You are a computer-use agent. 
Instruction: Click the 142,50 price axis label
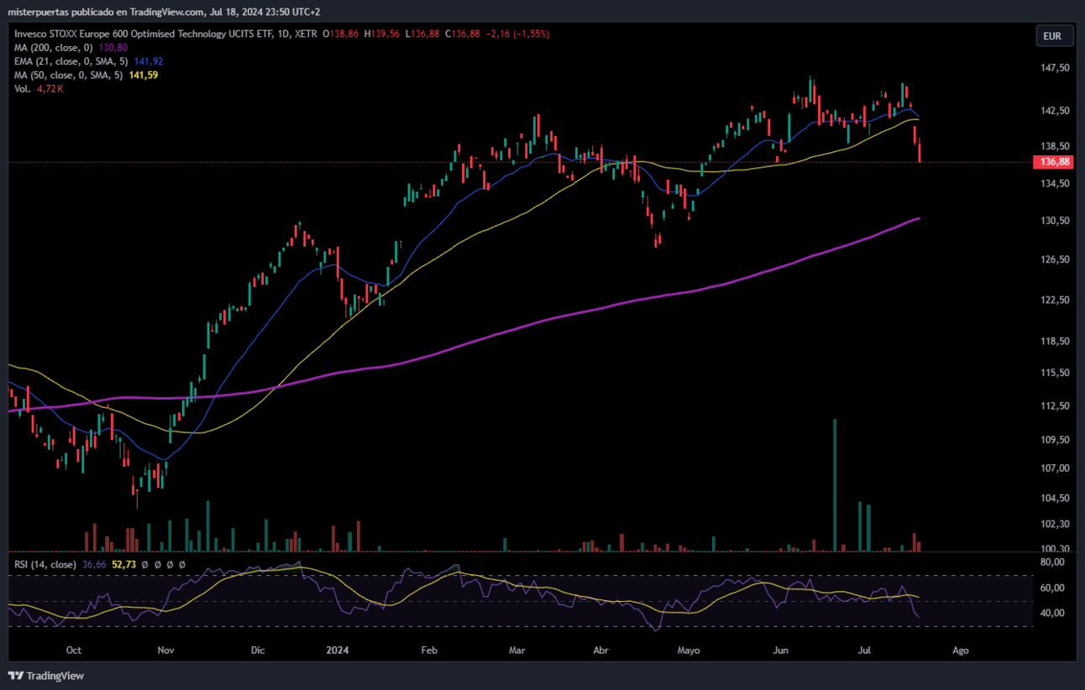point(1053,111)
